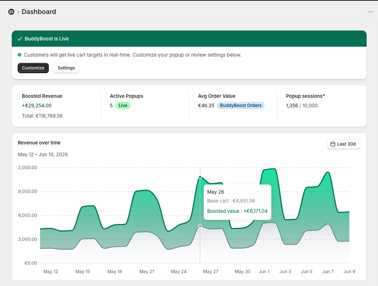Click the 3,000.00 y-axis label
Screen dimensions: 378x286
[28, 239]
